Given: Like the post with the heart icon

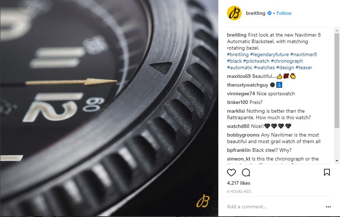Looking at the screenshot, I should coord(231,173).
